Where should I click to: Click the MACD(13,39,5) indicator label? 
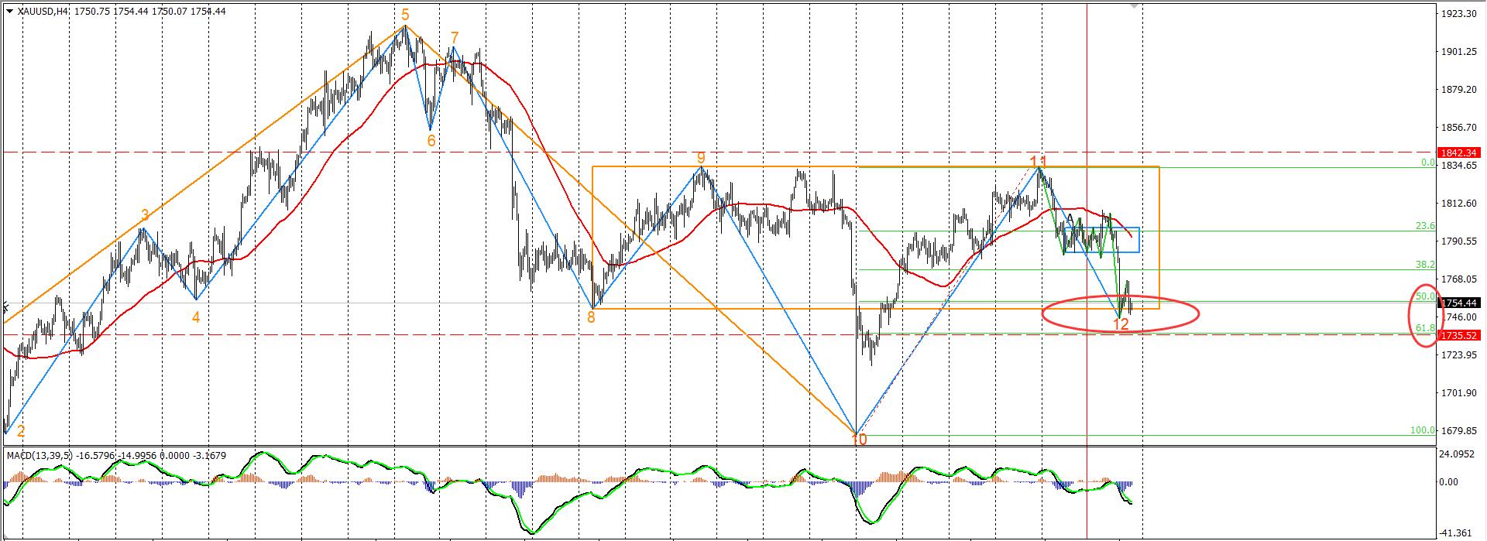(x=39, y=455)
